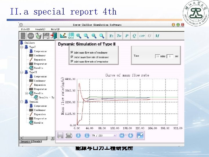Show the TR temperature curve
The image size is (209, 157).
coord(111,36)
